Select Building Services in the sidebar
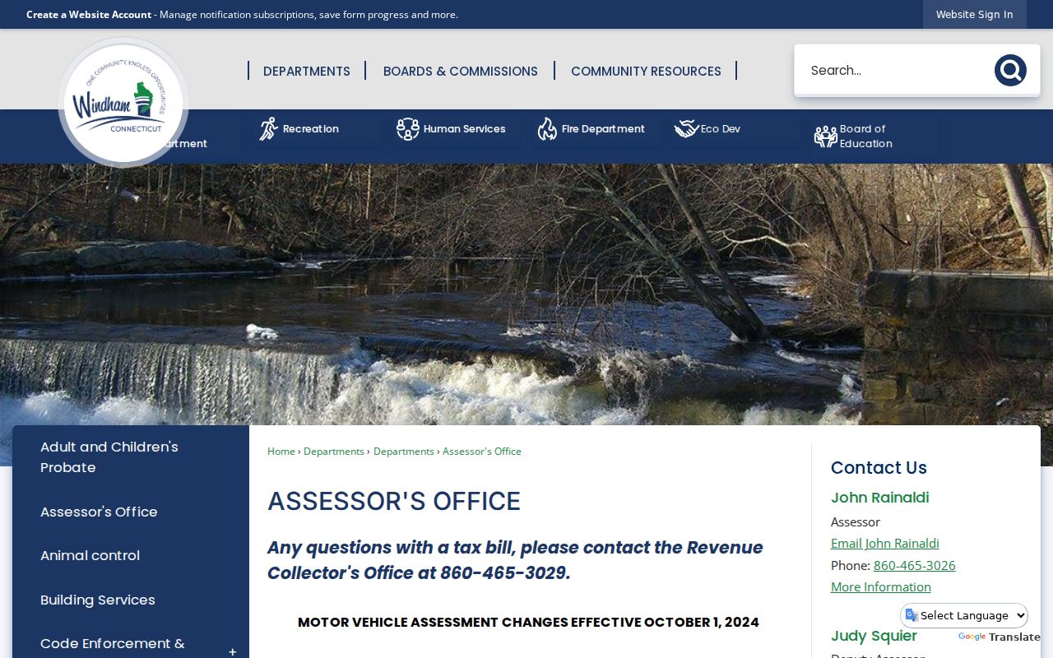Screen dimensions: 1053x658 tap(131, 600)
